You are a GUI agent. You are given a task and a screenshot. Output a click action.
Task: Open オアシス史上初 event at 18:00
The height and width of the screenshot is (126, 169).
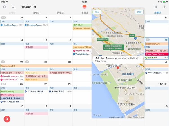[x=61, y=92]
